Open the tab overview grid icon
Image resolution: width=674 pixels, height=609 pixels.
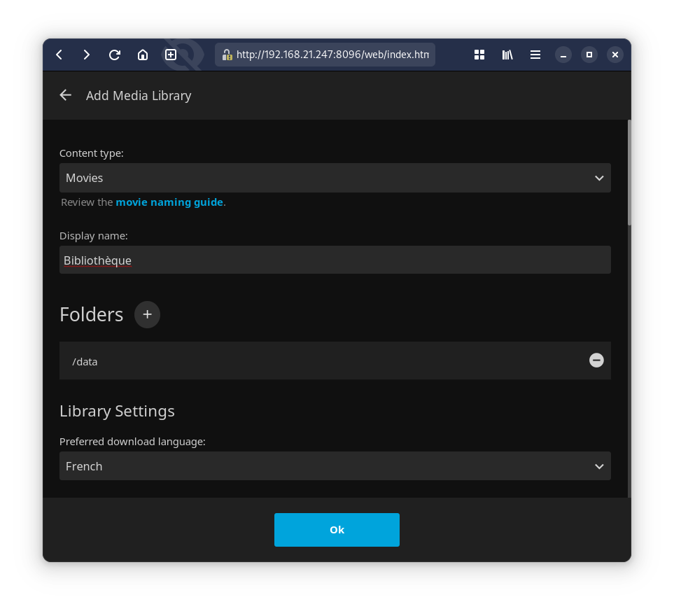point(479,55)
